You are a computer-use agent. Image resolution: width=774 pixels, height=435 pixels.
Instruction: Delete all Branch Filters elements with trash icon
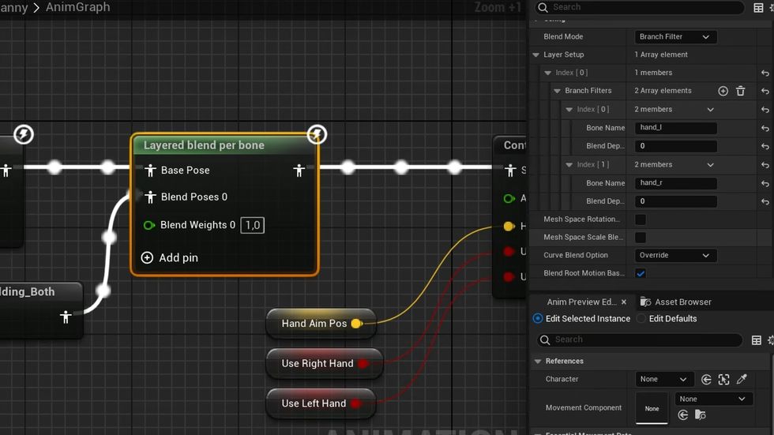tap(741, 91)
